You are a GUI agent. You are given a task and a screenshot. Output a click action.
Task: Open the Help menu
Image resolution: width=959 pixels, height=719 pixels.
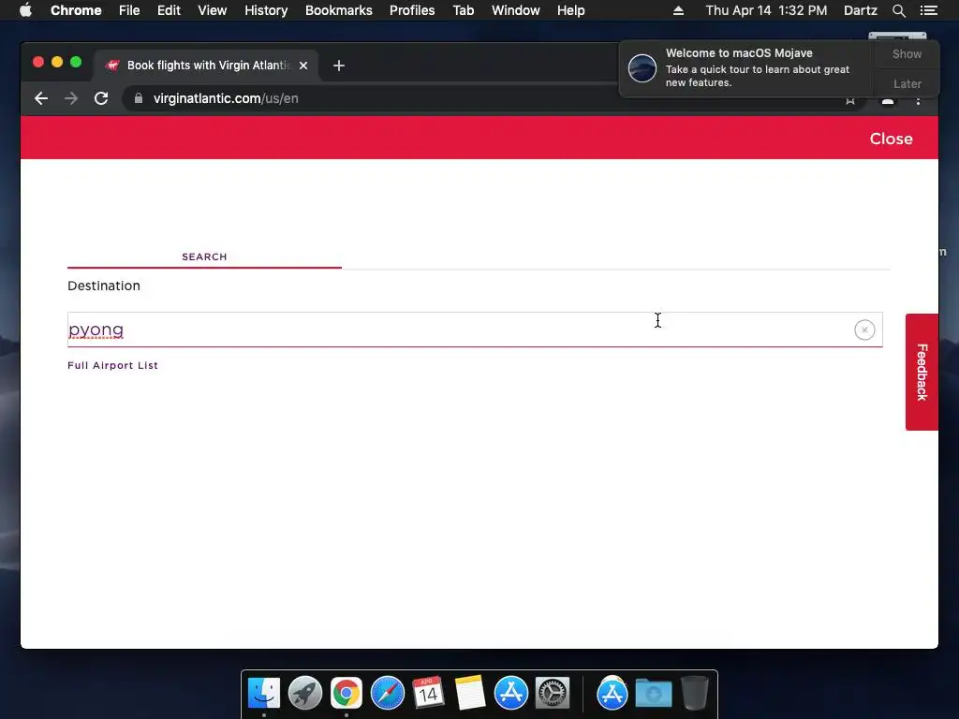[570, 10]
